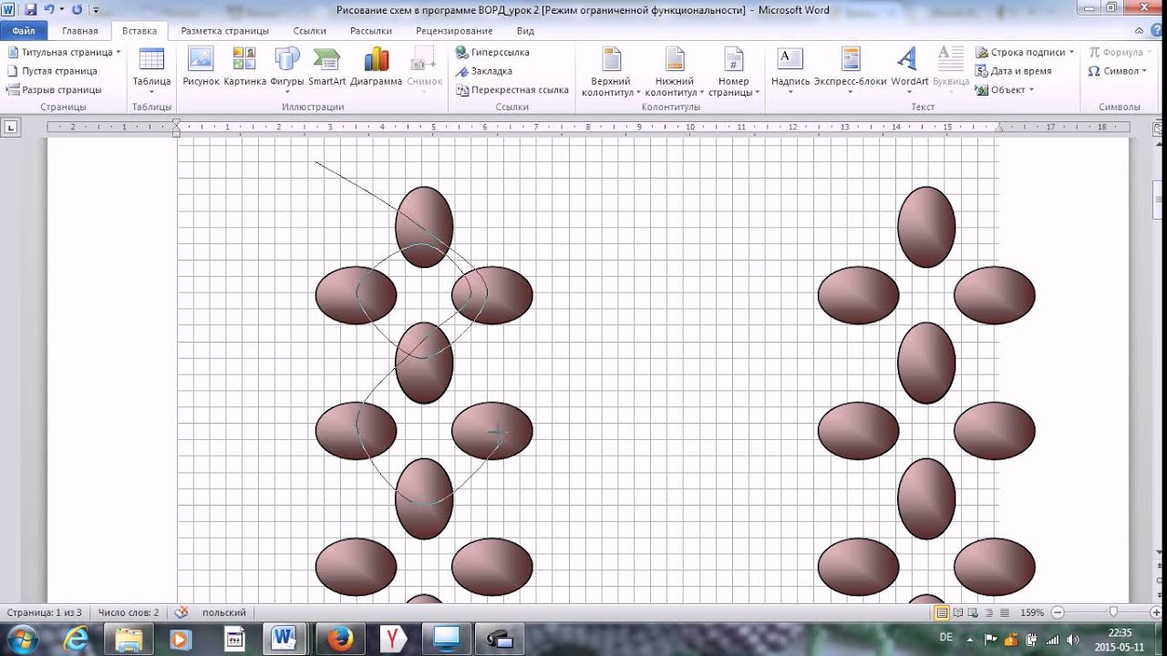
Task: Click the Число слов: 2 word count
Action: click(129, 613)
